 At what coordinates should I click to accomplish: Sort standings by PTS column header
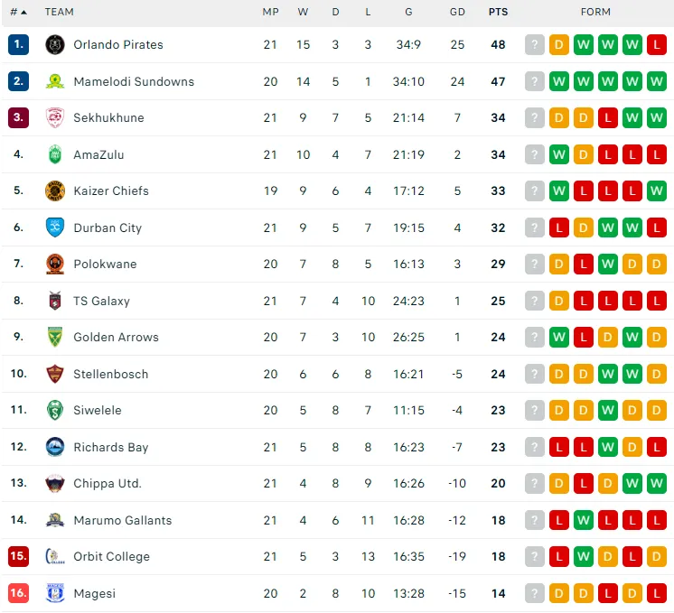(498, 12)
